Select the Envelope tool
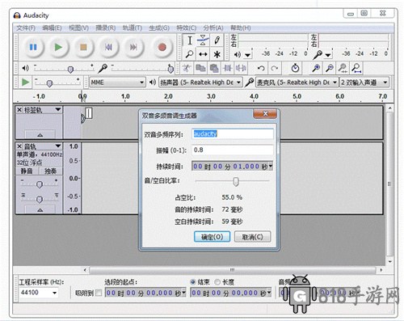Image resolution: width=404 pixels, height=321 pixels. click(x=203, y=40)
